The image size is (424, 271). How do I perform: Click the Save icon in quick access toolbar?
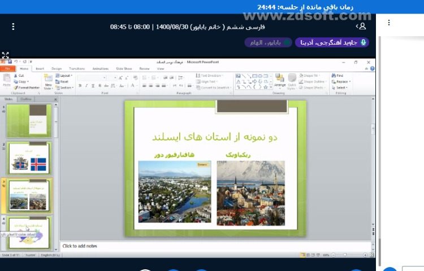pos(10,62)
